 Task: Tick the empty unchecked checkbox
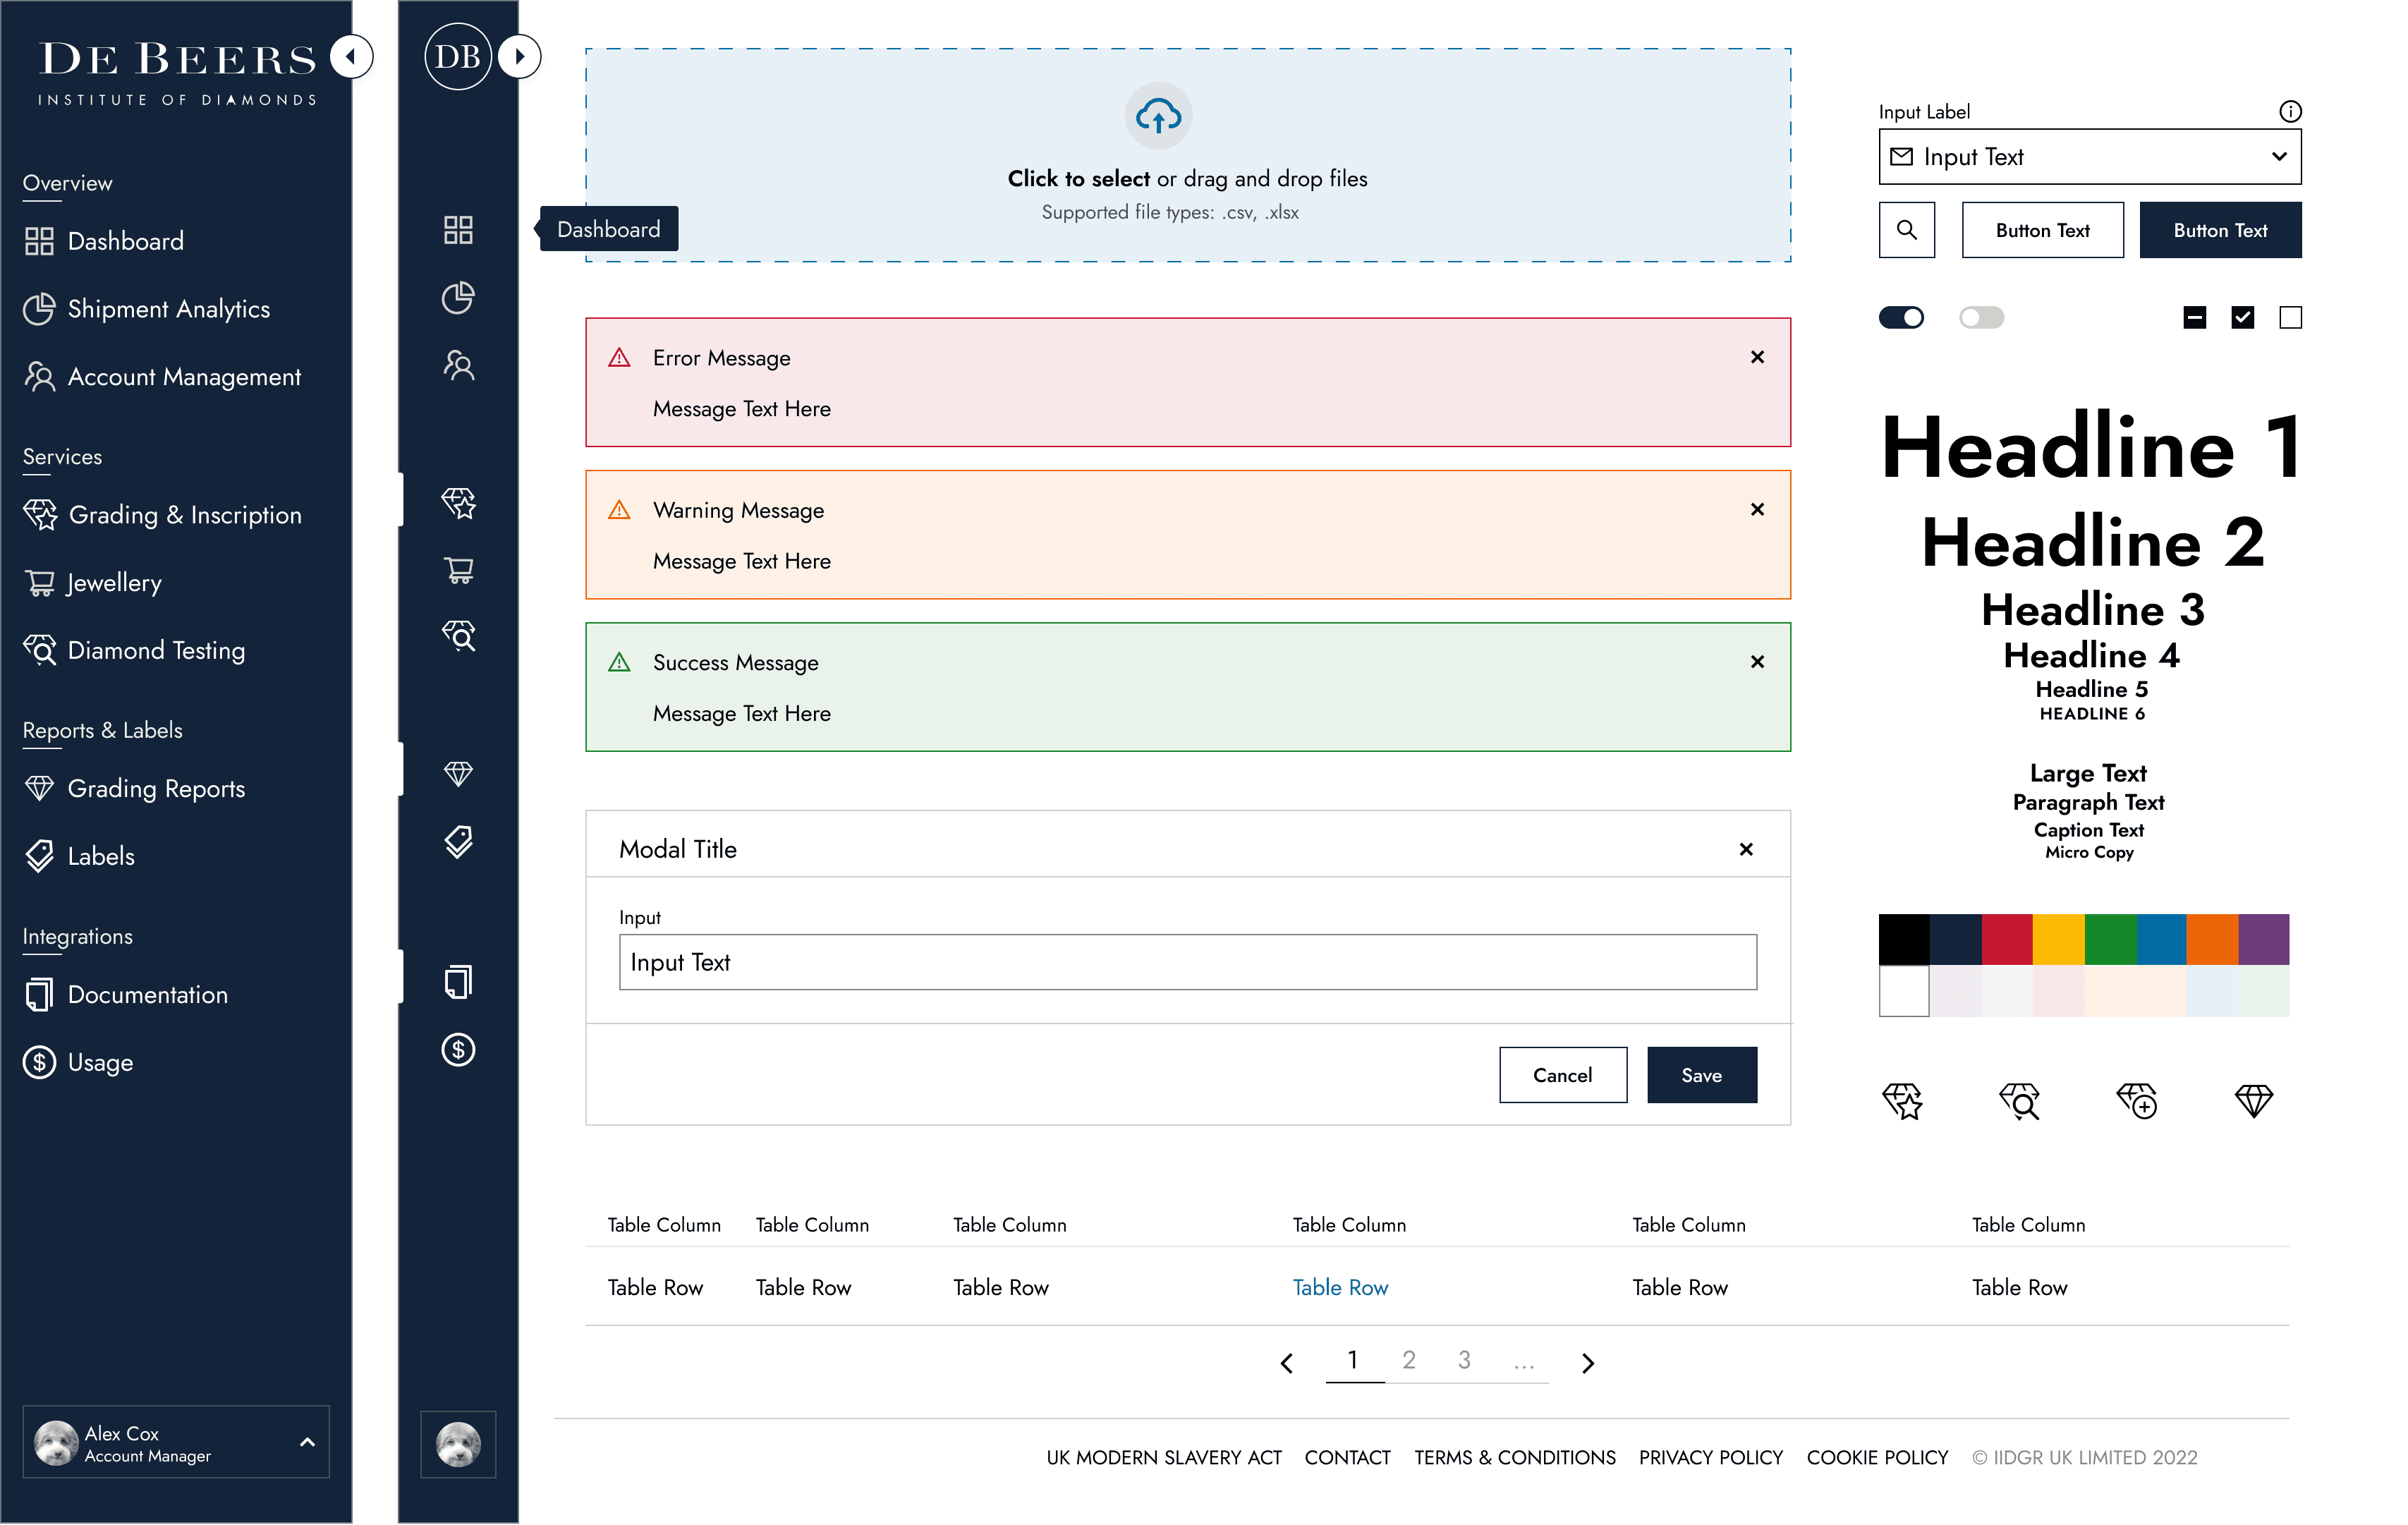click(x=2289, y=317)
